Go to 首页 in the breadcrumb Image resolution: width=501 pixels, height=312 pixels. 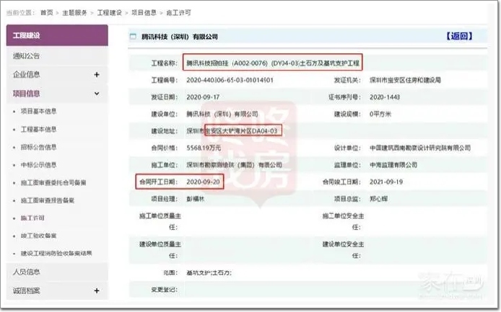(46, 13)
